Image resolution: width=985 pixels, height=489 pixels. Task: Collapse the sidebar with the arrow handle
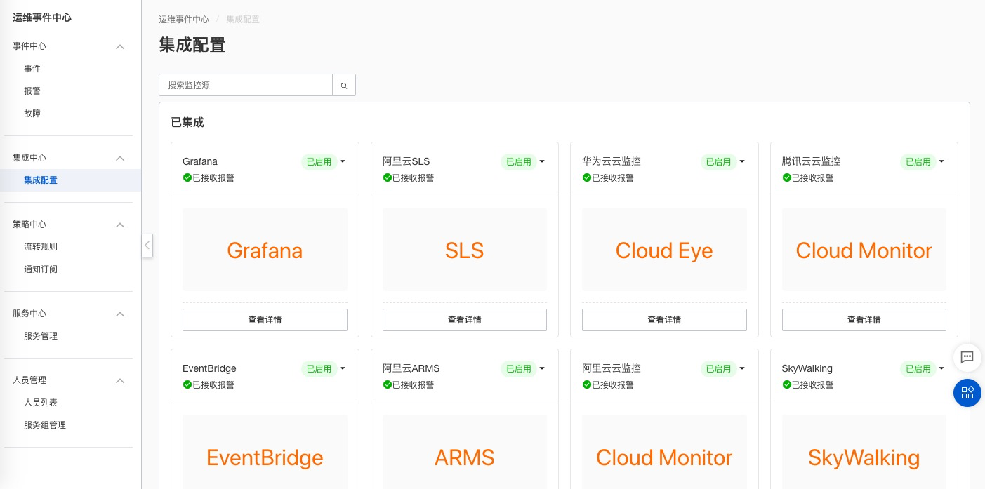pos(147,246)
